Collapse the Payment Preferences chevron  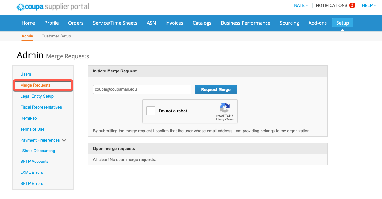[x=64, y=140]
